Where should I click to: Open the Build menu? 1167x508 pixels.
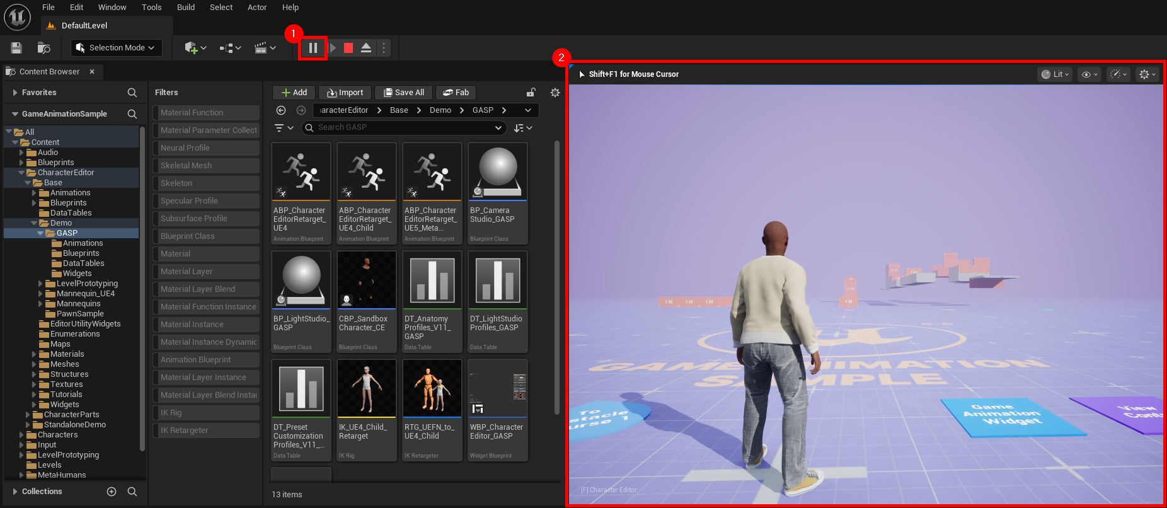click(186, 8)
